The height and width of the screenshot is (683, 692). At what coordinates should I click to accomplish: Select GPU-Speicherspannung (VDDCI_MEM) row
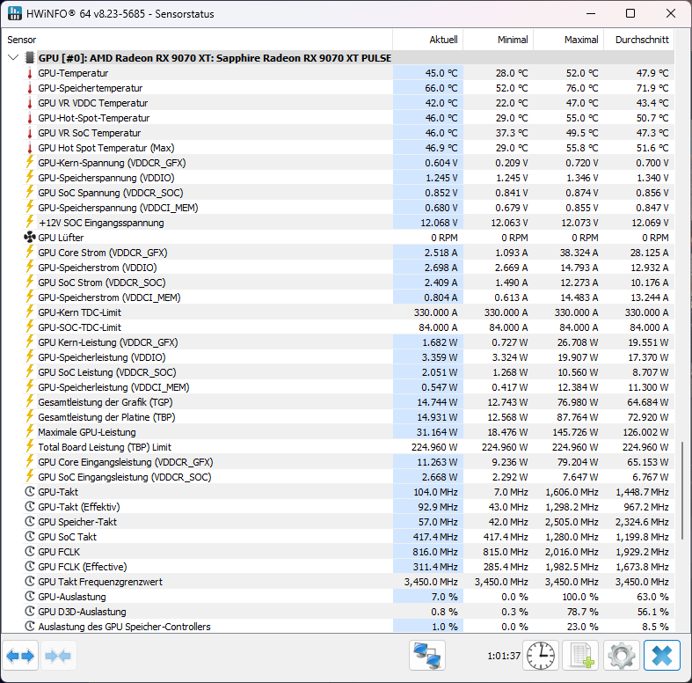pos(349,208)
